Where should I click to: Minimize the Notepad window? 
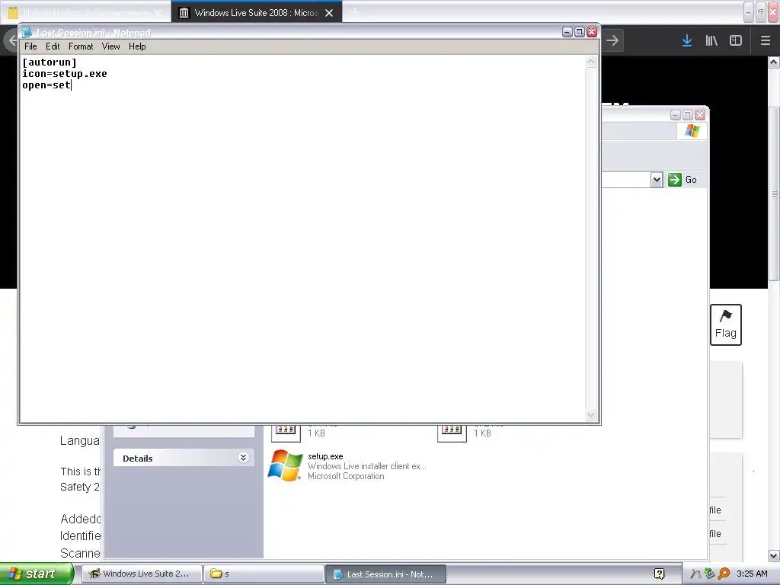coord(567,32)
